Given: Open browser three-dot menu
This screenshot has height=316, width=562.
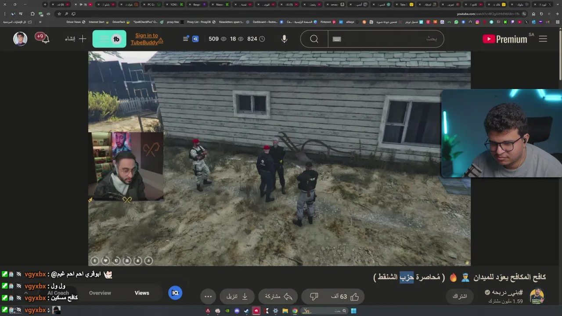Looking at the screenshot, I should click(5, 14).
